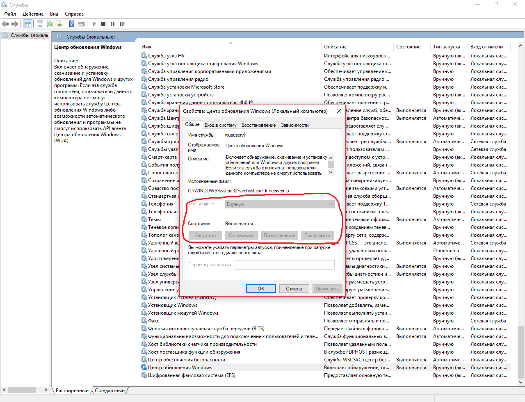Click the Export List toolbar icon

59,24
